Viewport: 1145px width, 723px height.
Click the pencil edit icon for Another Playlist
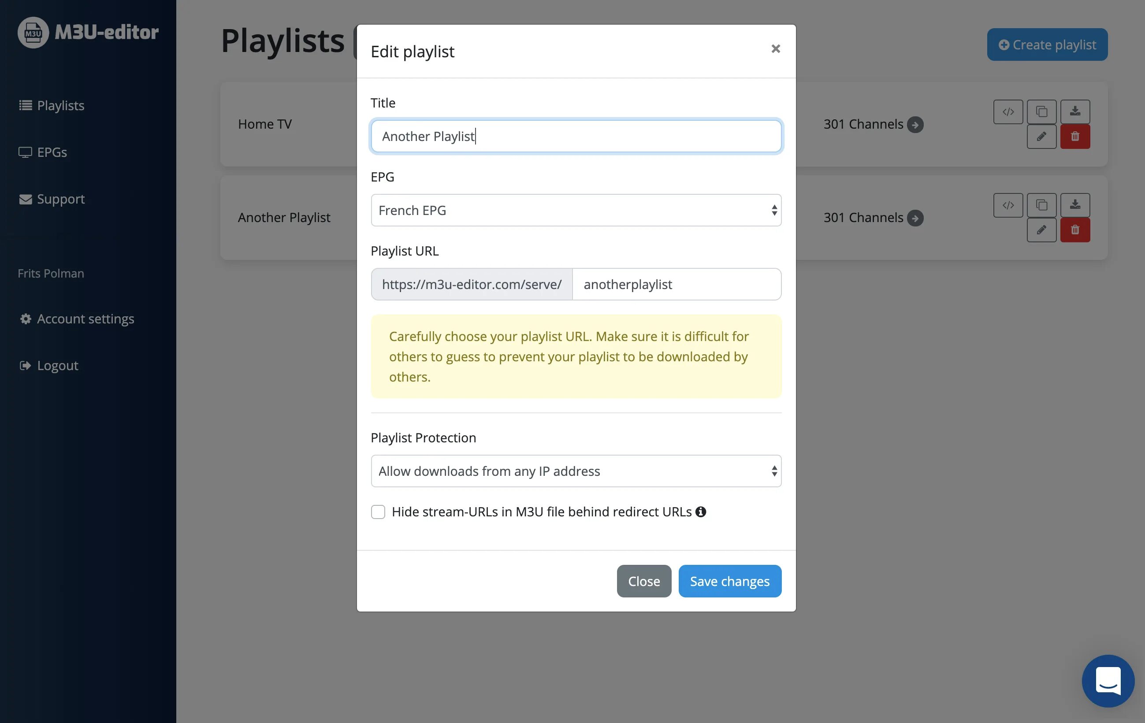[x=1041, y=230]
